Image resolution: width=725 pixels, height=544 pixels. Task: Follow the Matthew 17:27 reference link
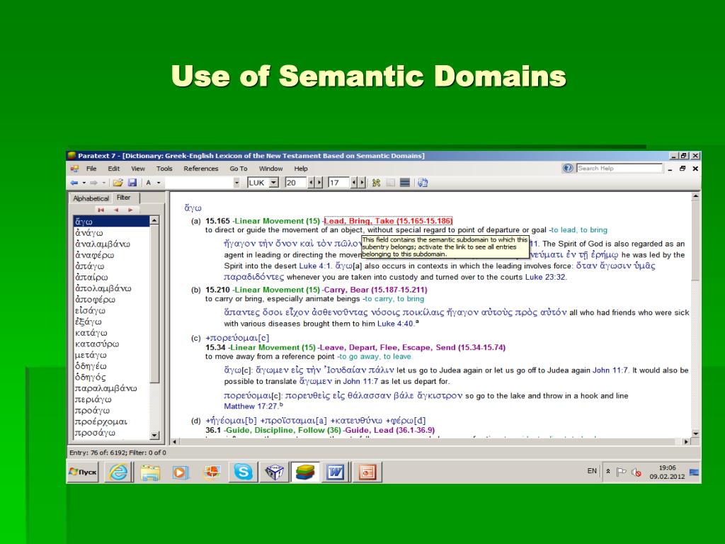(251, 406)
